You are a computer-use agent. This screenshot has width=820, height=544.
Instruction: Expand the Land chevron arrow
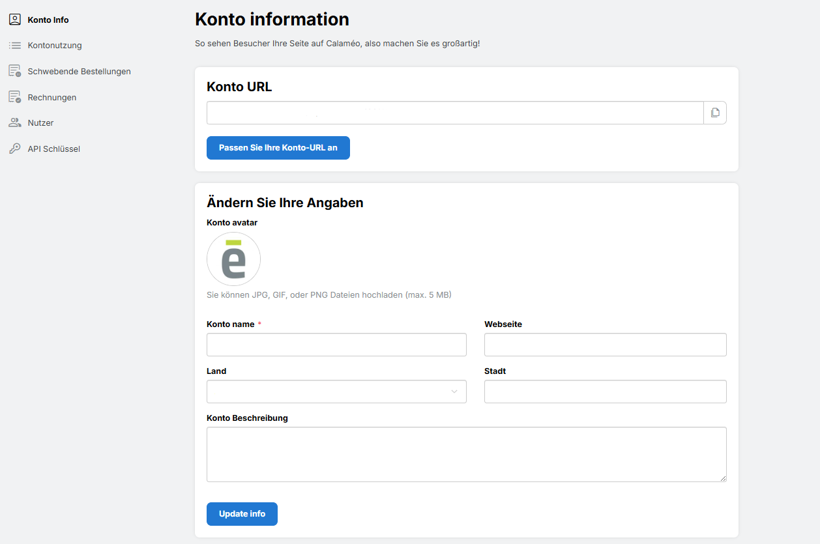coord(454,392)
